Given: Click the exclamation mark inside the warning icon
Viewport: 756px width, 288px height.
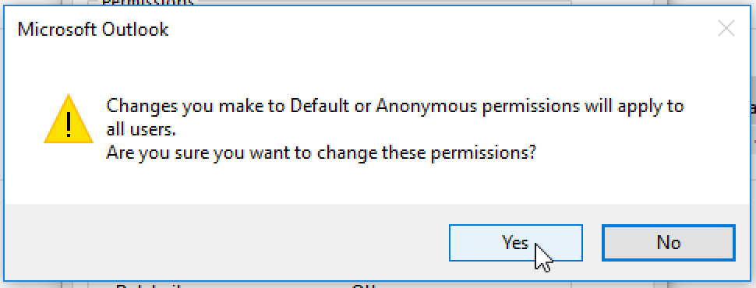Looking at the screenshot, I should 69,124.
